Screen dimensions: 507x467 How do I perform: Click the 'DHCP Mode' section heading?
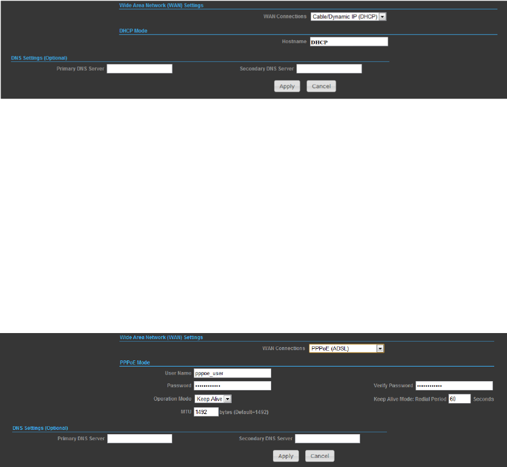(x=133, y=30)
